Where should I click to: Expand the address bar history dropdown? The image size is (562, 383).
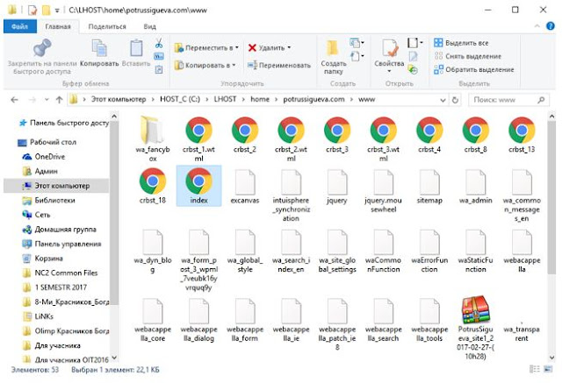[443, 100]
